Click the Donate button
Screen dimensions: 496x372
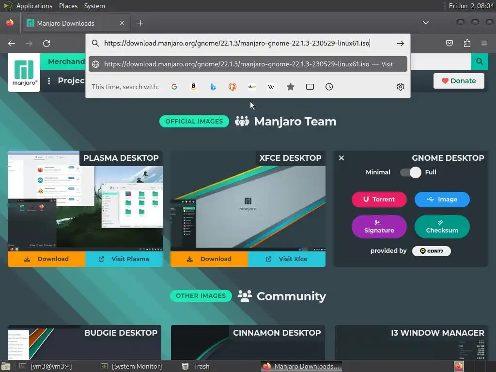click(459, 81)
